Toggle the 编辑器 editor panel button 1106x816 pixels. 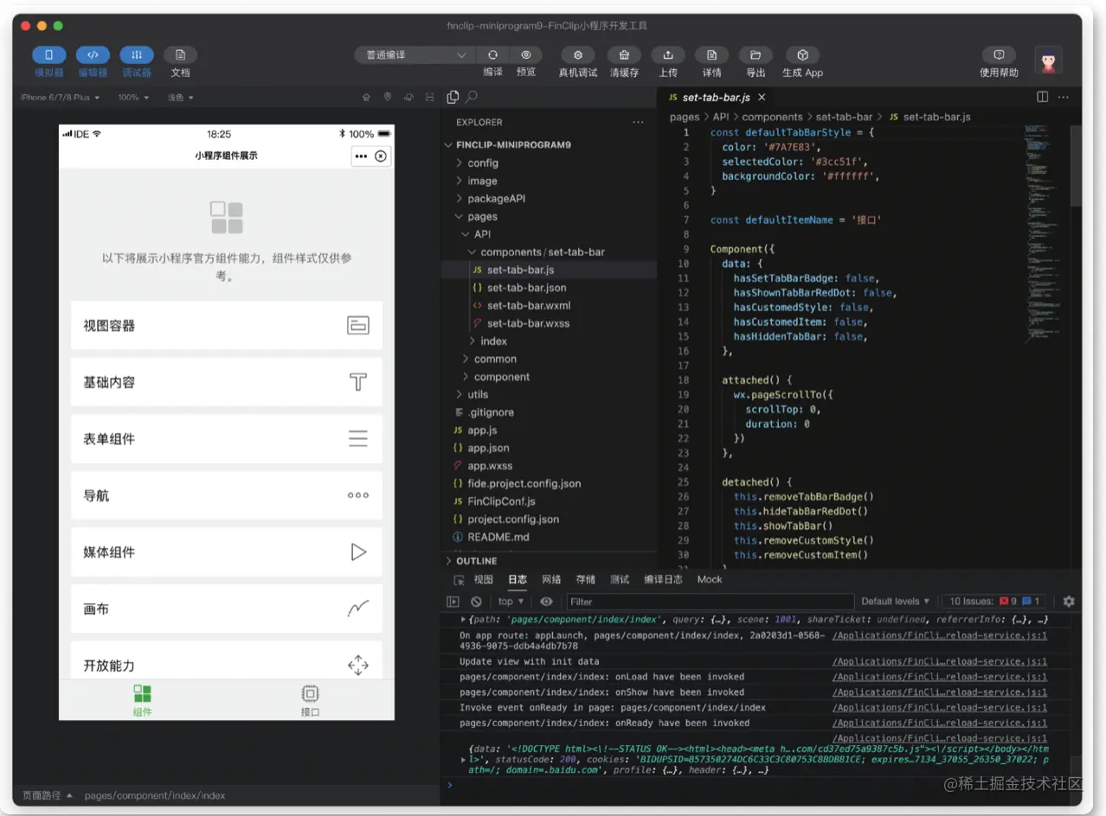click(93, 55)
